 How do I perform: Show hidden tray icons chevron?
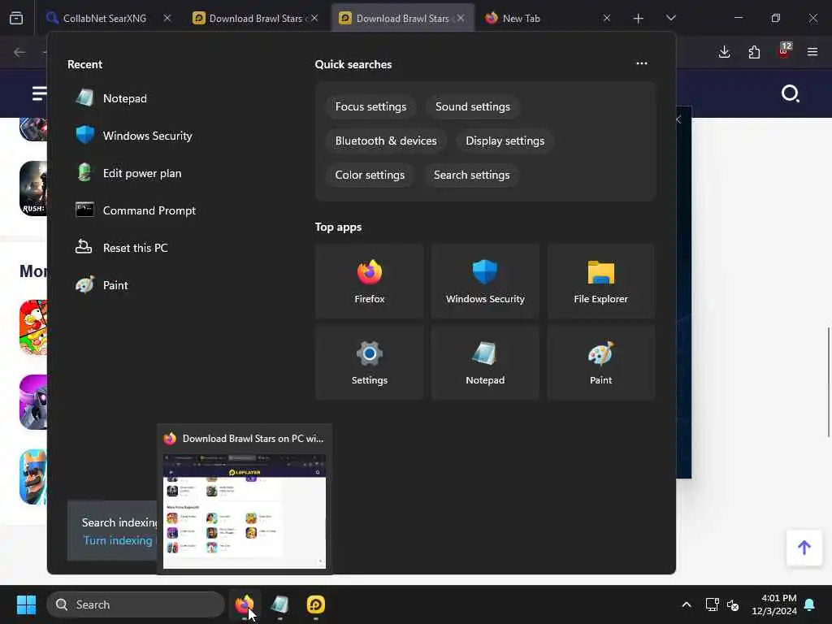(x=686, y=604)
